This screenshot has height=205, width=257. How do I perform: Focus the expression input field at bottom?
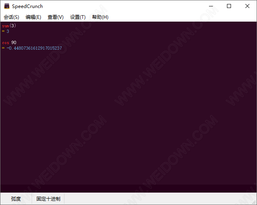tap(128, 189)
